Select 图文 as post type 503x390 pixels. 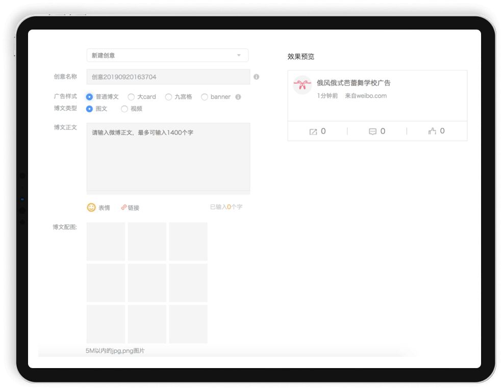(90, 109)
